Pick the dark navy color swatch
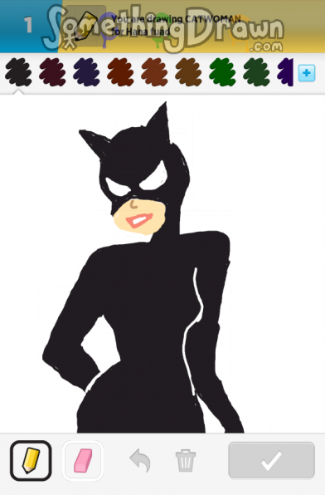 pos(86,72)
